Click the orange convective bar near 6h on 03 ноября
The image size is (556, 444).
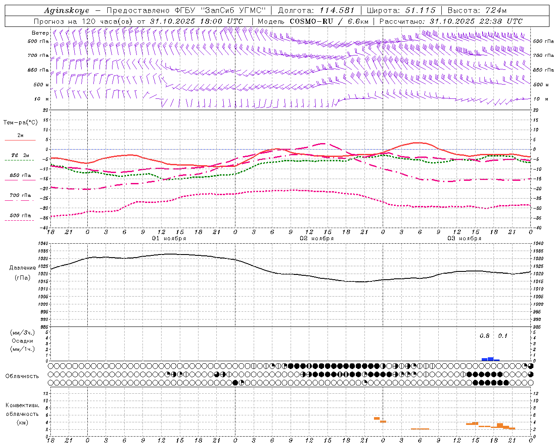coord(420,429)
